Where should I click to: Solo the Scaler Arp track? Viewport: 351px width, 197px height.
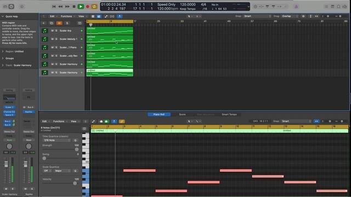click(x=56, y=31)
